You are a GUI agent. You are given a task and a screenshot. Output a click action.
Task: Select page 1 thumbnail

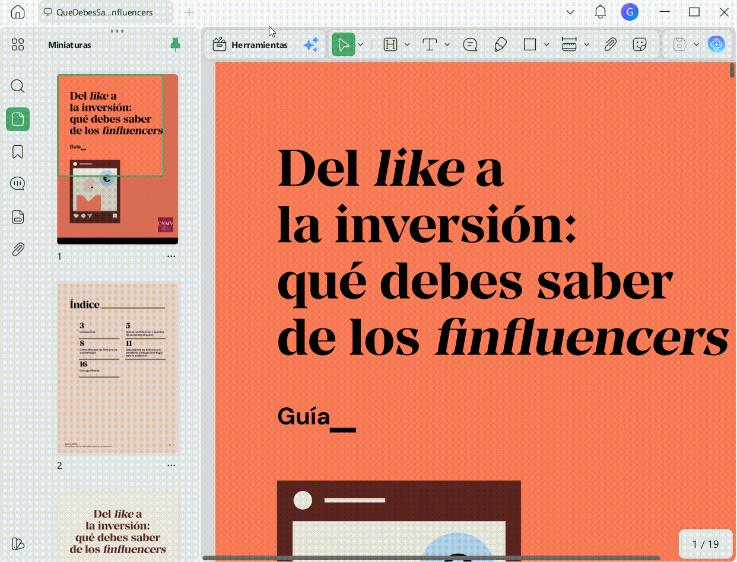tap(117, 159)
